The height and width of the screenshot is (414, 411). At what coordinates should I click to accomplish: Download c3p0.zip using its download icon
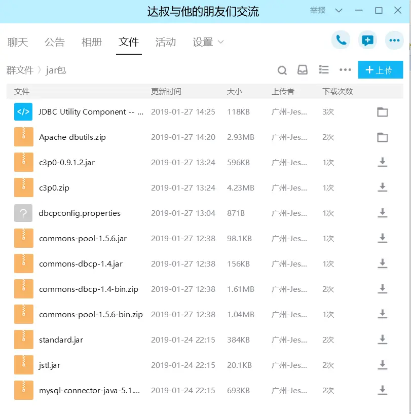click(x=383, y=187)
